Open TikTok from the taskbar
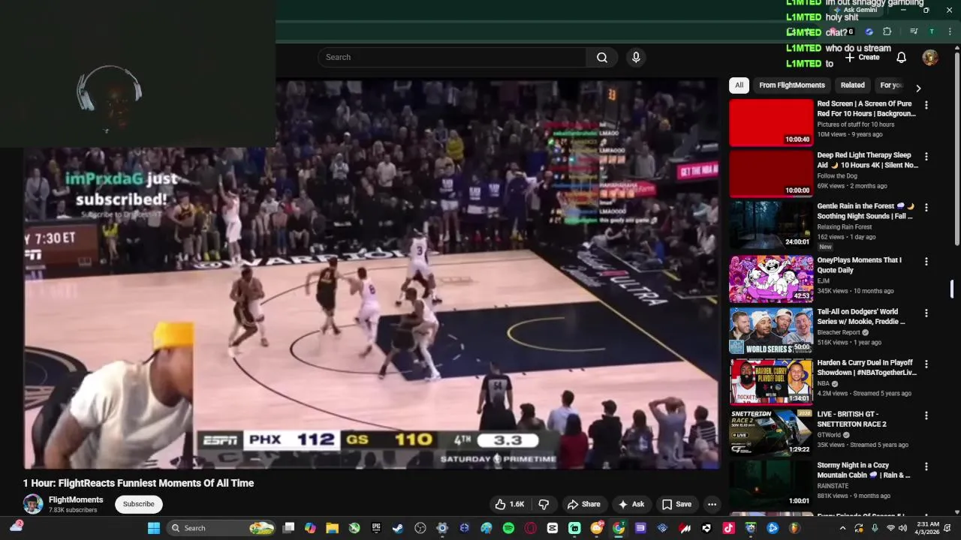 click(x=728, y=528)
